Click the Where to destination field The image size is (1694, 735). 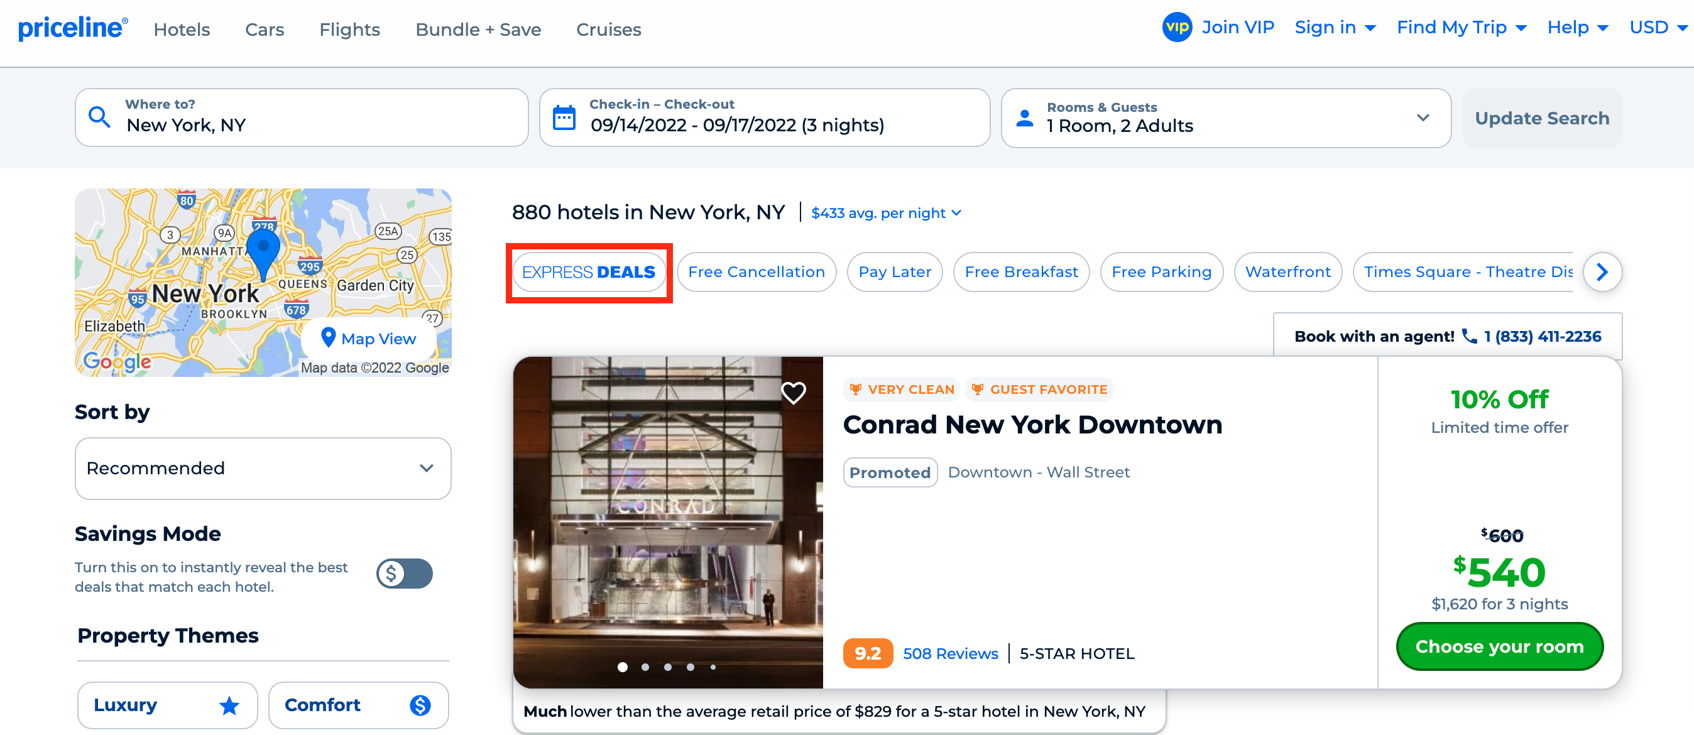coord(302,117)
